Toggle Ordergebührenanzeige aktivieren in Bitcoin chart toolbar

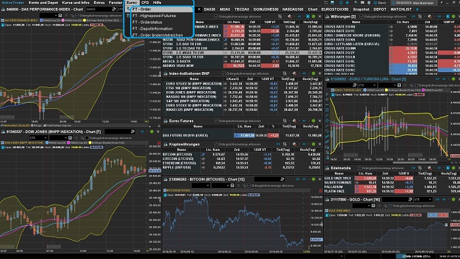coord(249,186)
